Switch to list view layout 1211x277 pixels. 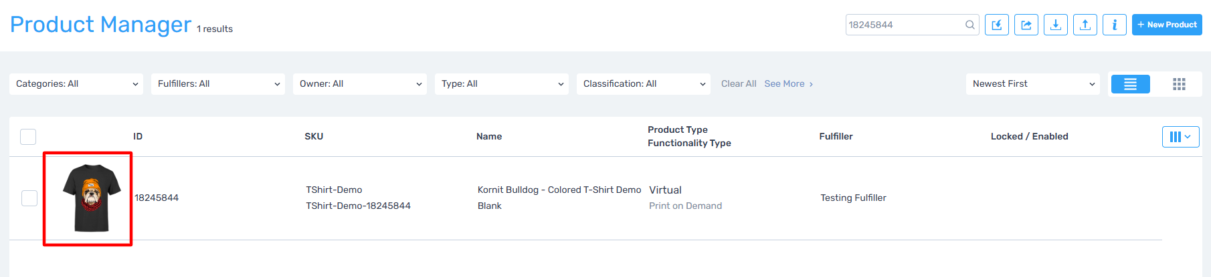click(x=1130, y=84)
